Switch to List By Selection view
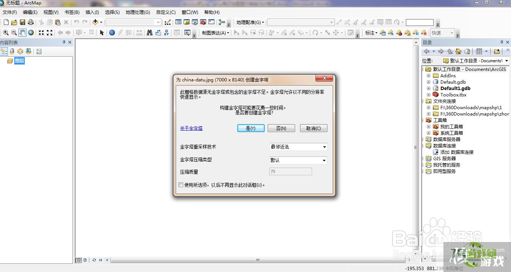This screenshot has height=272, width=511. 29,51
